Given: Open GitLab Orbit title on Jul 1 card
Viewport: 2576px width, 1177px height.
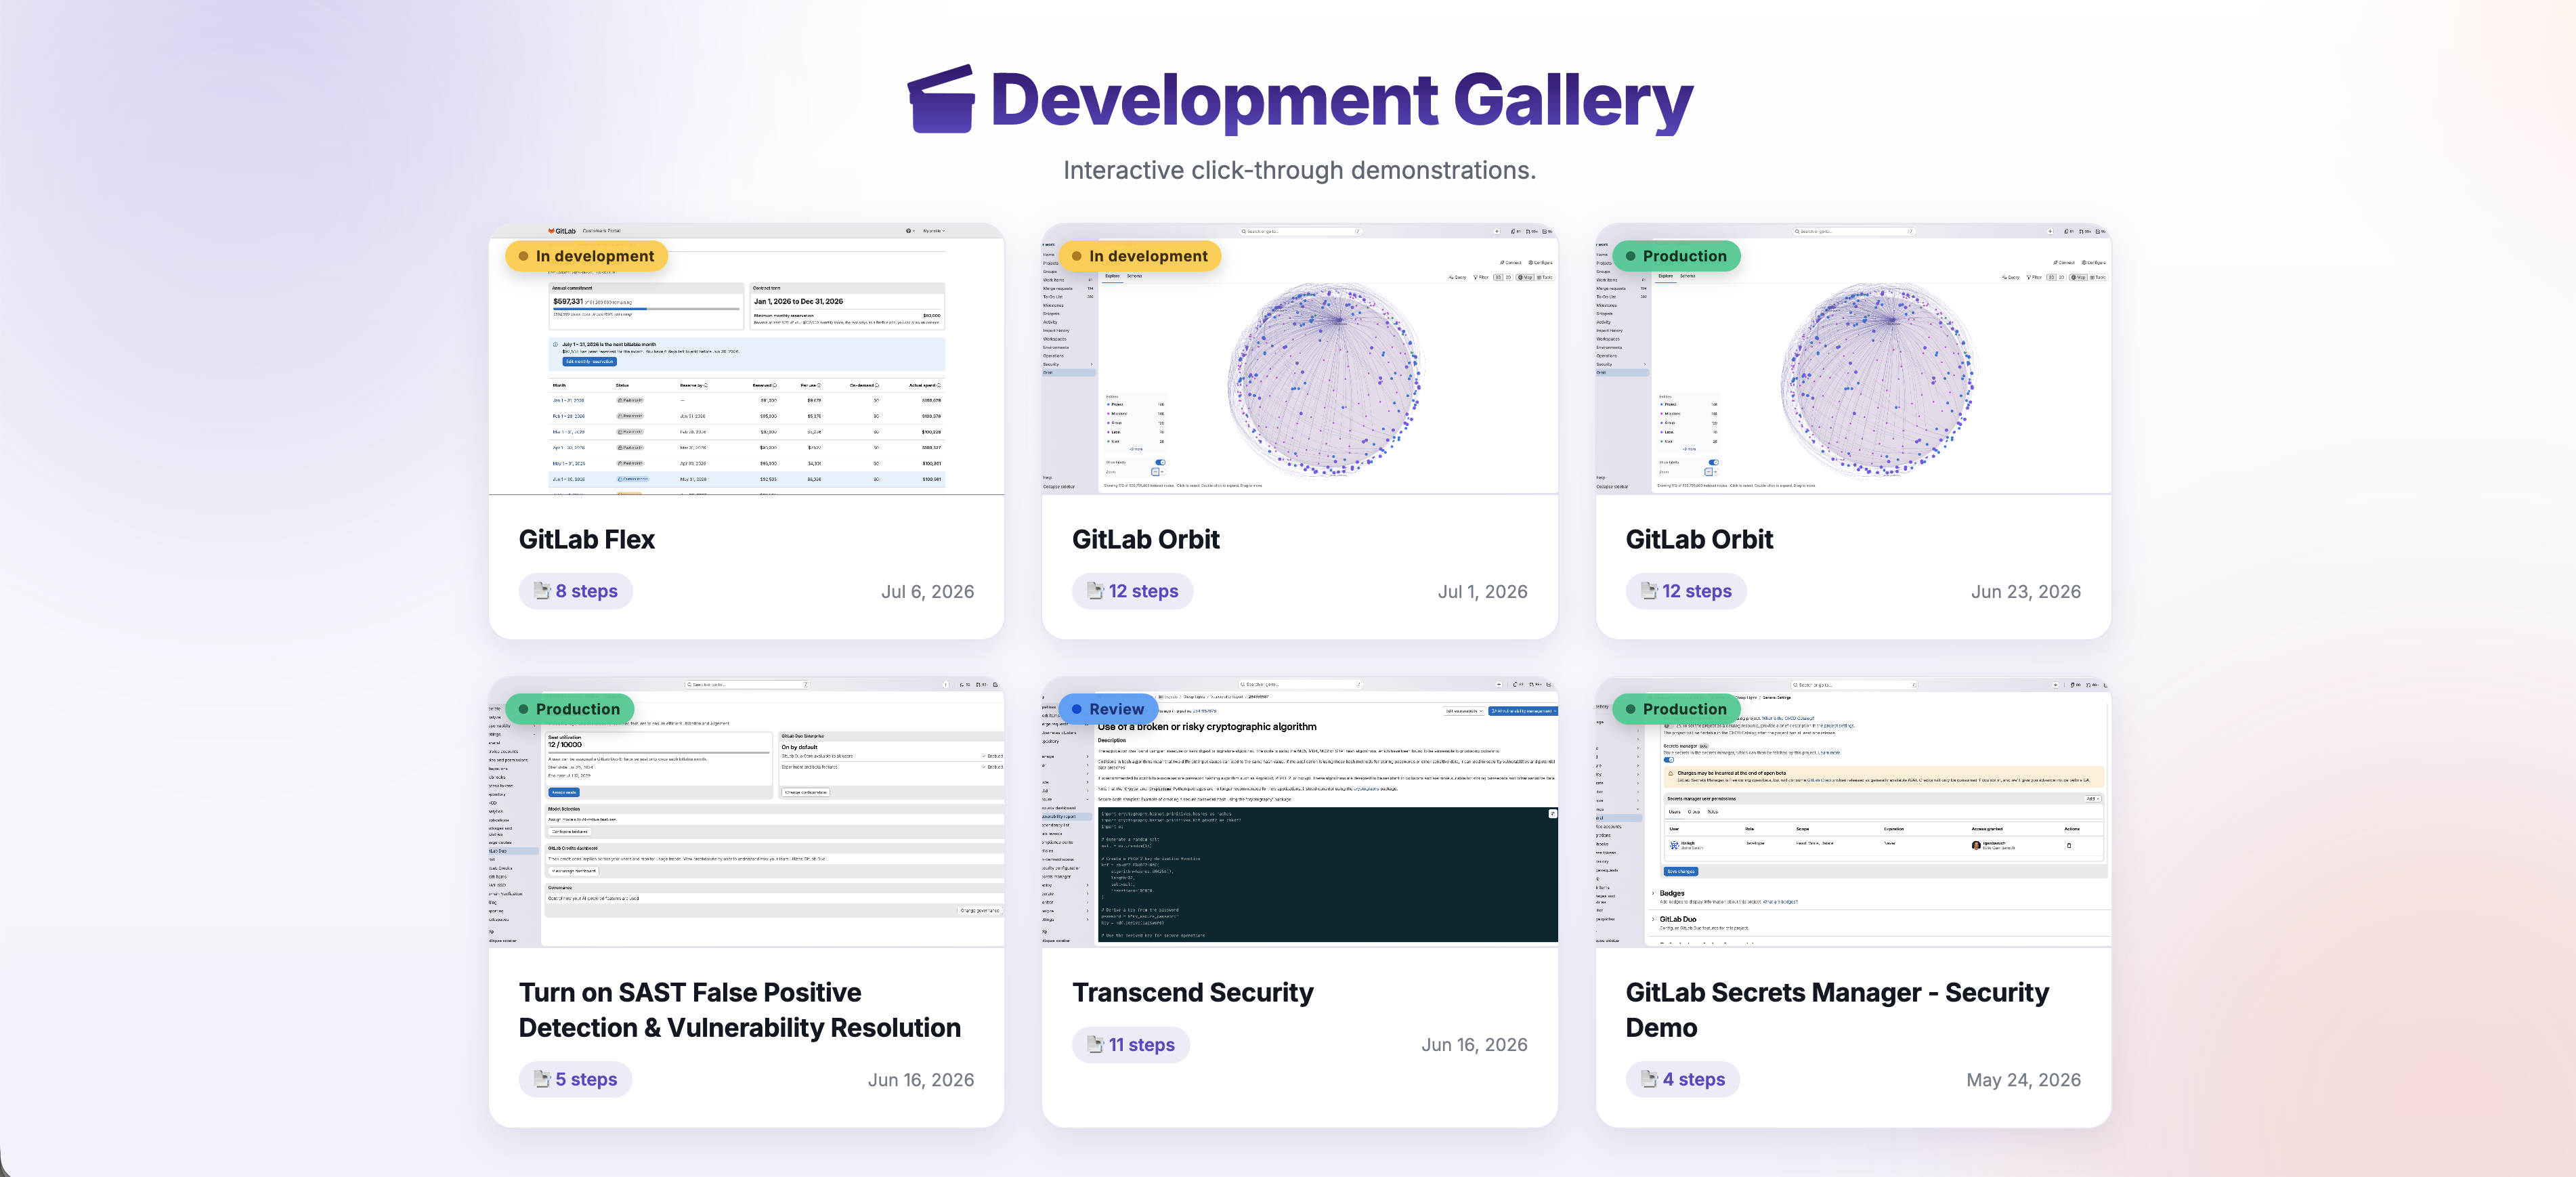Looking at the screenshot, I should coord(1146,539).
